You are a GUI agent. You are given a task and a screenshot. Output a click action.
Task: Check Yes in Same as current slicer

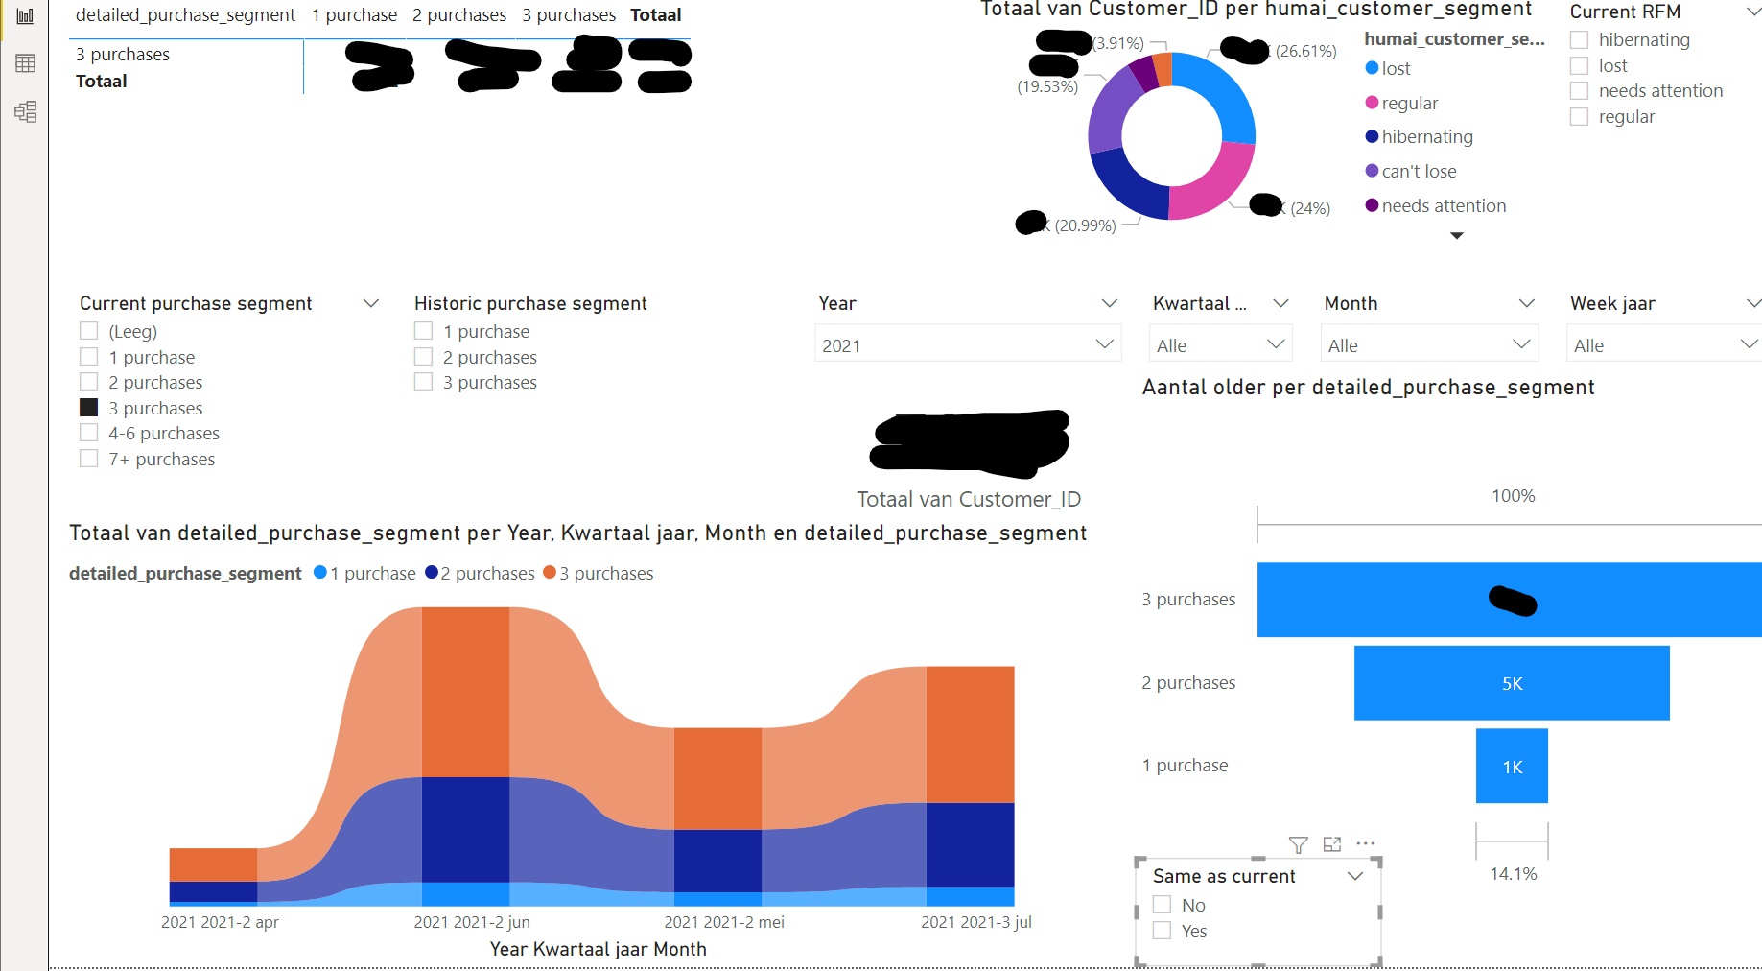point(1162,931)
